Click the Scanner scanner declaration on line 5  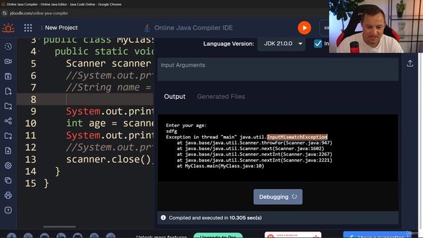[x=108, y=63]
